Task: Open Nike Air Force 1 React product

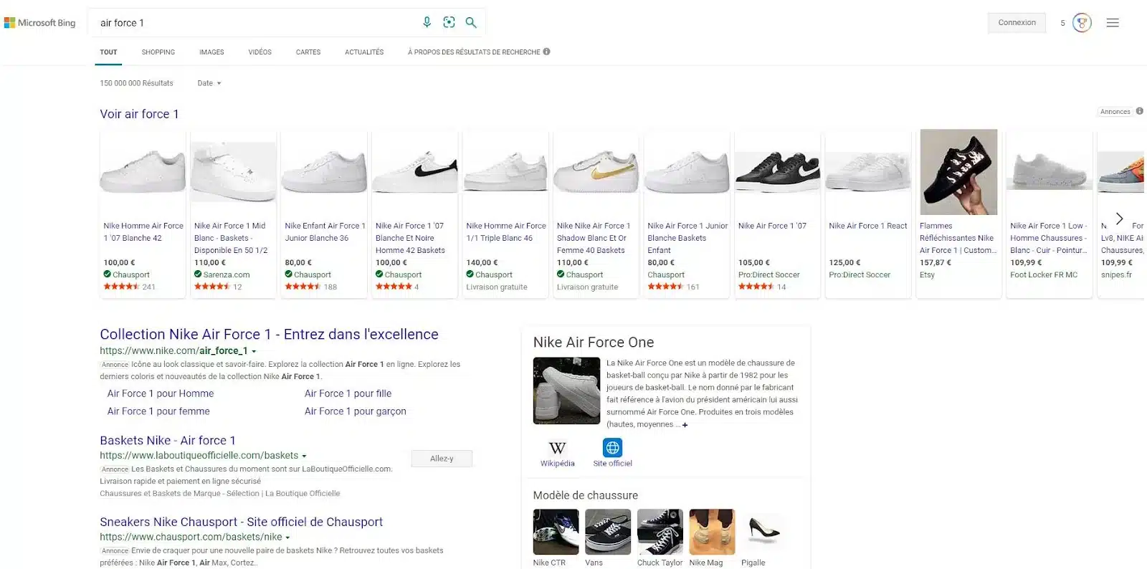Action: pyautogui.click(x=868, y=214)
